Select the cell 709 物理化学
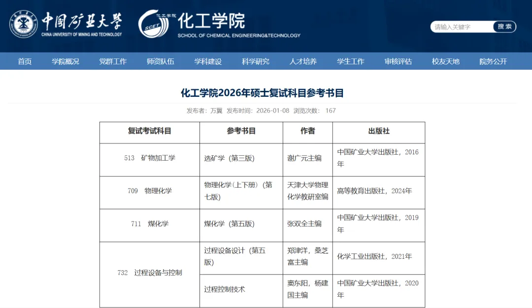The width and height of the screenshot is (532, 308). [150, 193]
